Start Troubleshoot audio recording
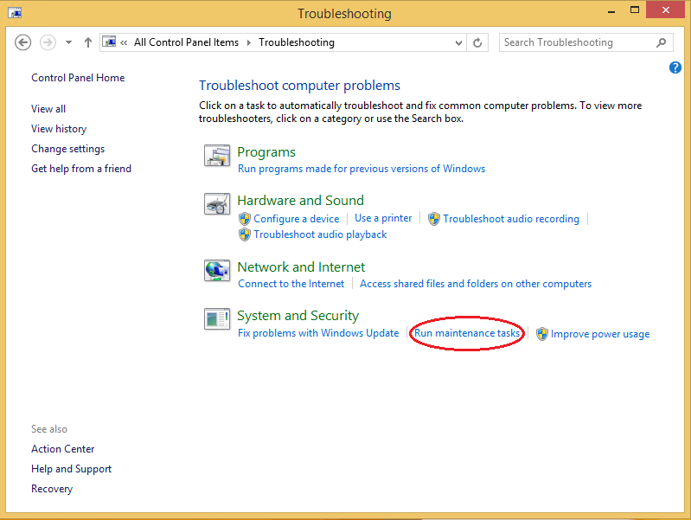Screen dimensions: 691x520 [511, 219]
